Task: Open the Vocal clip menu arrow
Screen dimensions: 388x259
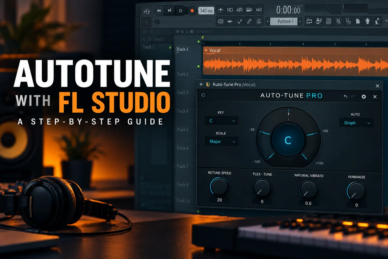Action: coord(206,50)
